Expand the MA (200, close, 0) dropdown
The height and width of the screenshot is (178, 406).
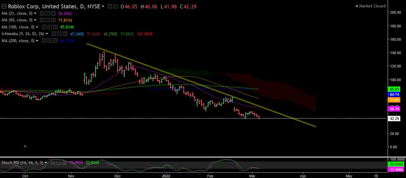pos(37,41)
